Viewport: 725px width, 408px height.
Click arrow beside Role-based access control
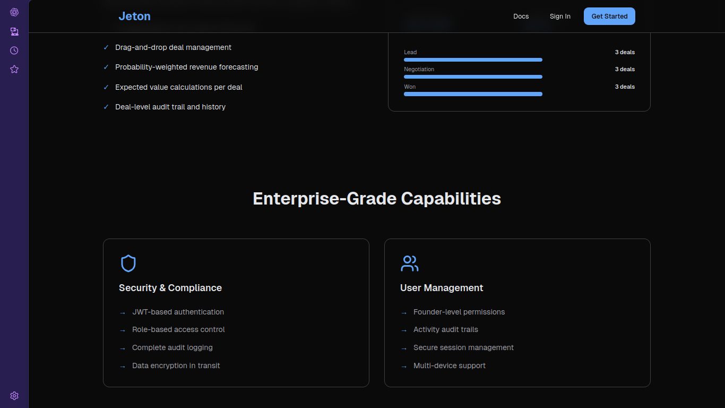[x=123, y=330]
